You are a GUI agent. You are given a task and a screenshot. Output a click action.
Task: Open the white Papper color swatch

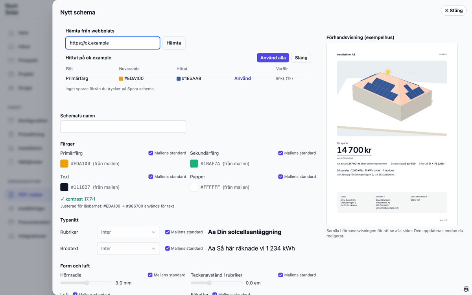(194, 187)
